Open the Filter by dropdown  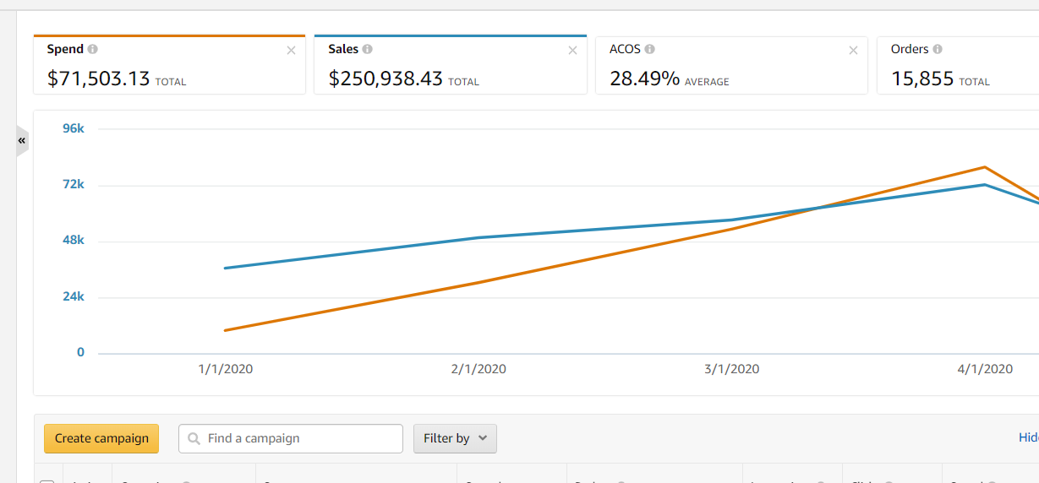[455, 438]
